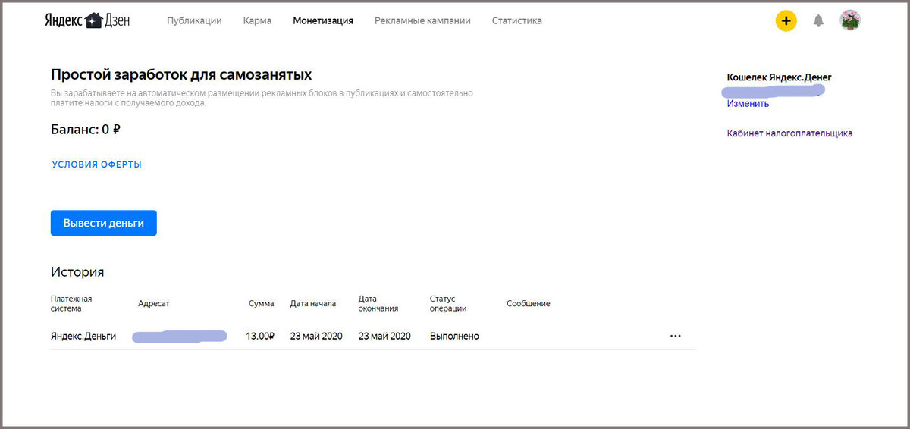Click the Кошелек Яндекс.Денег heading
Image resolution: width=910 pixels, height=429 pixels.
[780, 77]
